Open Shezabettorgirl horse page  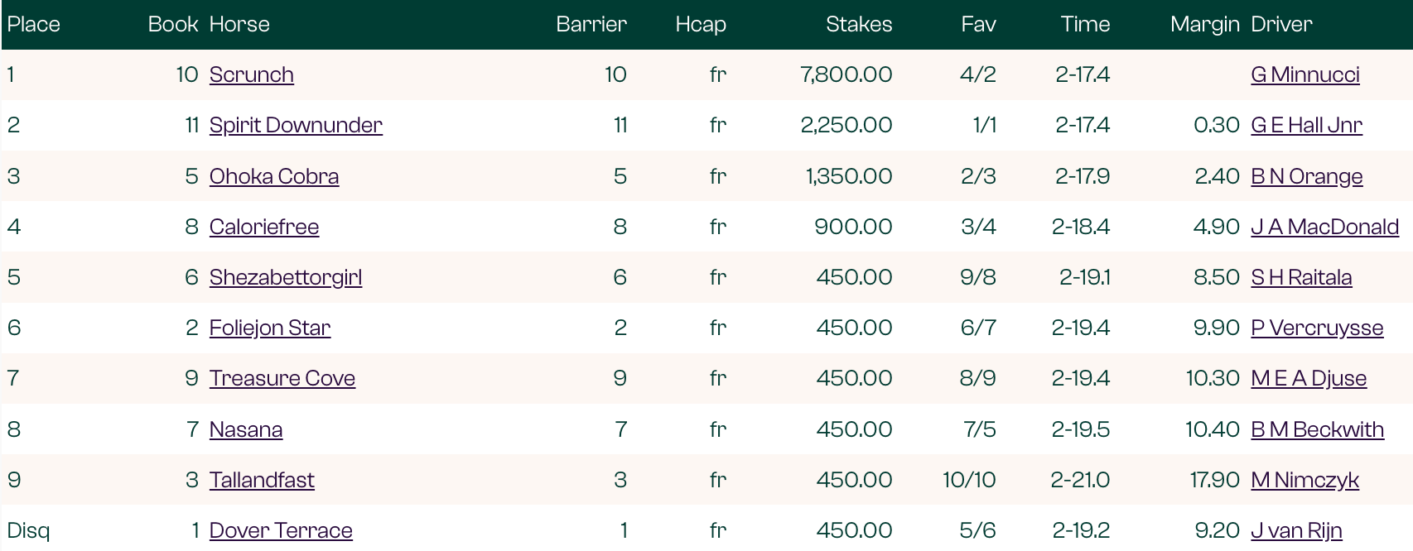(x=285, y=277)
